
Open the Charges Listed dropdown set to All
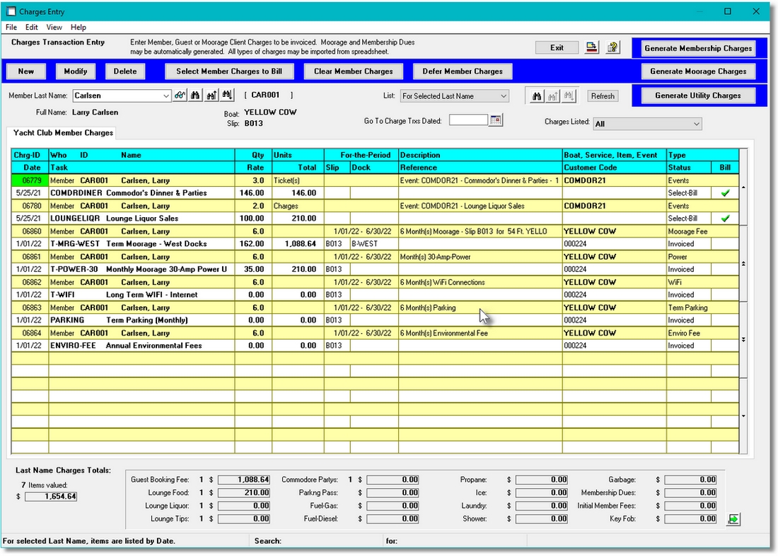[x=697, y=123]
